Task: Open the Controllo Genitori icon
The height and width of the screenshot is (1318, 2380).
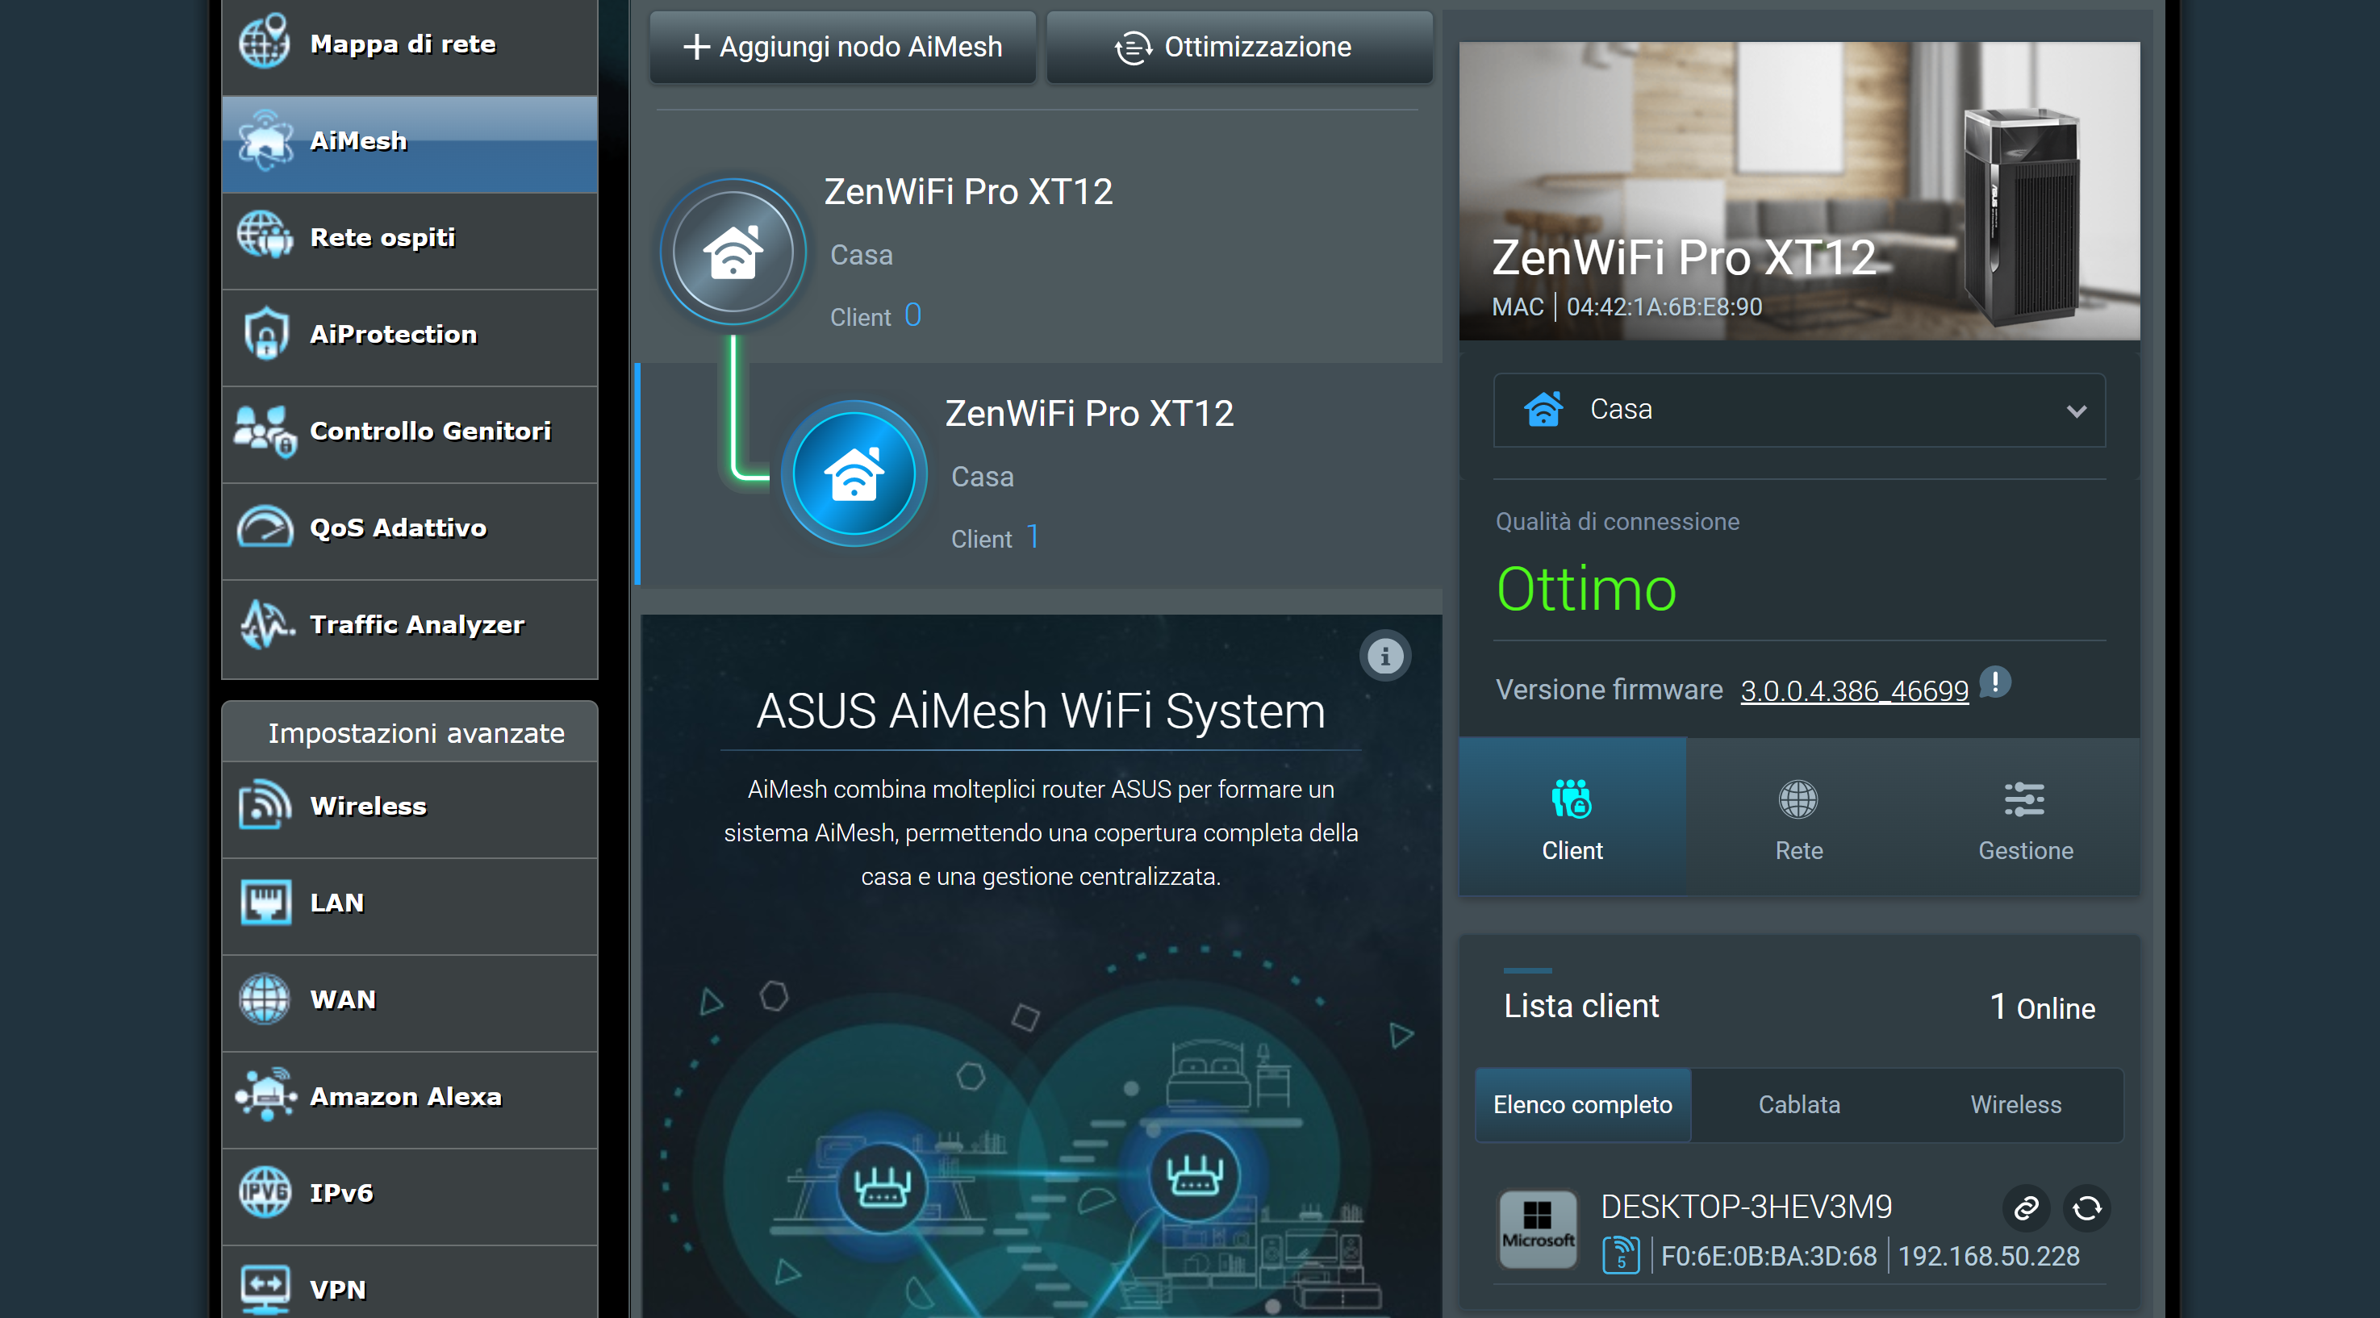Action: [265, 432]
